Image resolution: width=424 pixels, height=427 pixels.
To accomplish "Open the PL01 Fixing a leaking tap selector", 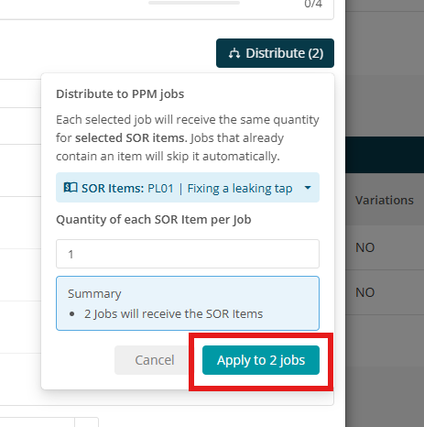I will [188, 188].
